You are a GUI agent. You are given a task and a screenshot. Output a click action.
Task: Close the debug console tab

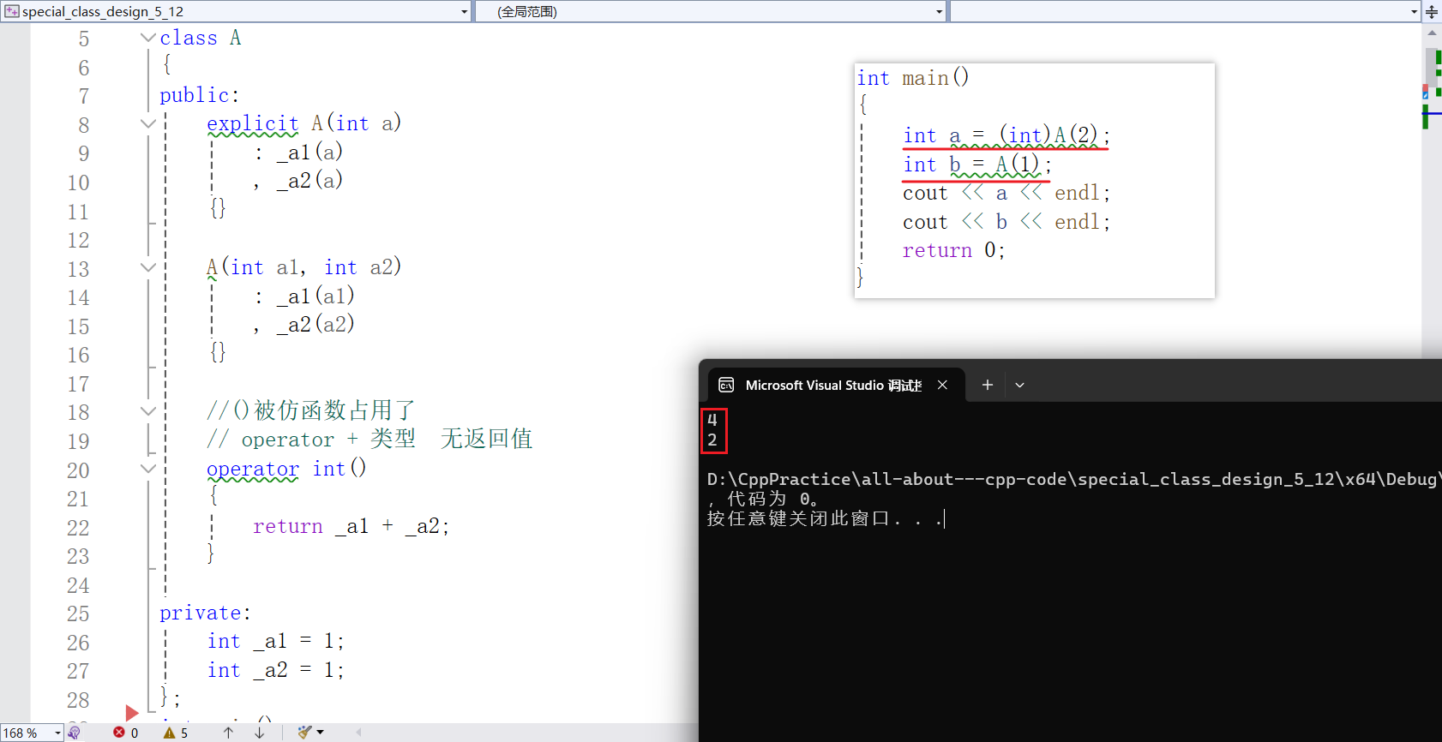pos(942,386)
